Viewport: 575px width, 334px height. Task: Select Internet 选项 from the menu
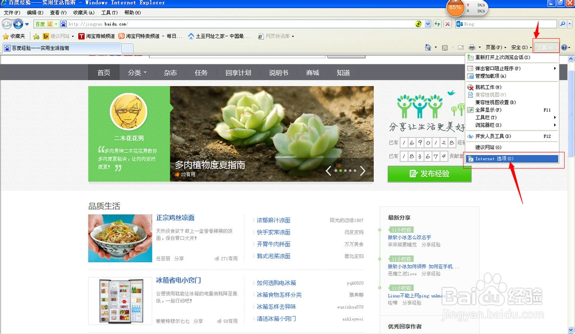click(494, 159)
